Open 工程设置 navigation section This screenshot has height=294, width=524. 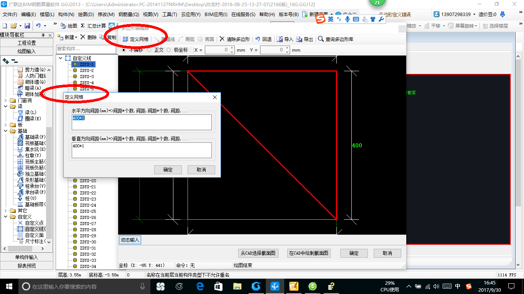(x=26, y=43)
